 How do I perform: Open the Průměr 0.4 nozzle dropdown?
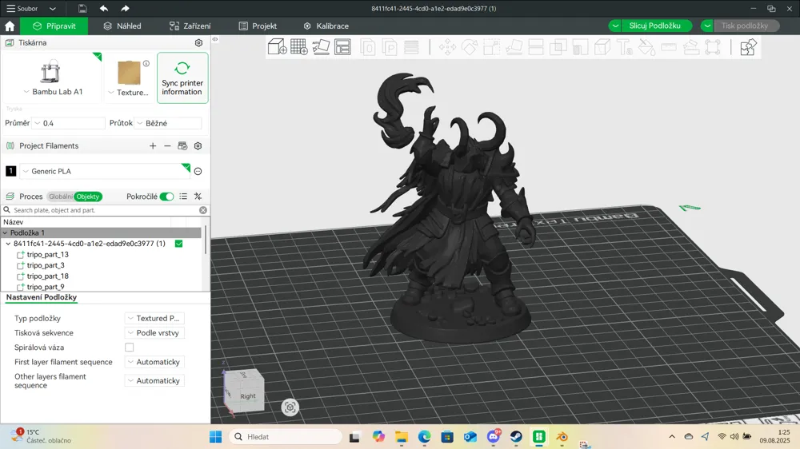click(x=69, y=123)
